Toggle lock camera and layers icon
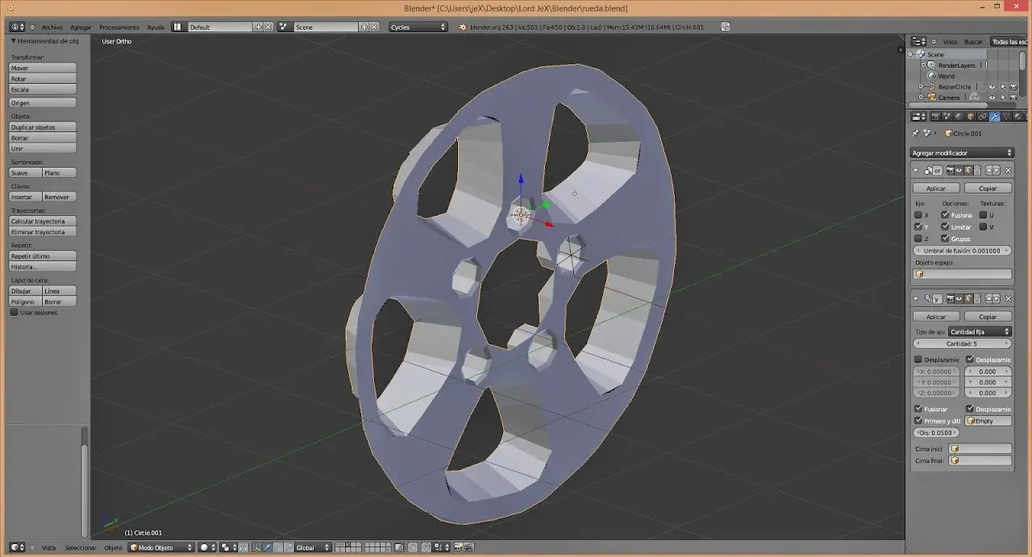The image size is (1032, 557). click(399, 547)
